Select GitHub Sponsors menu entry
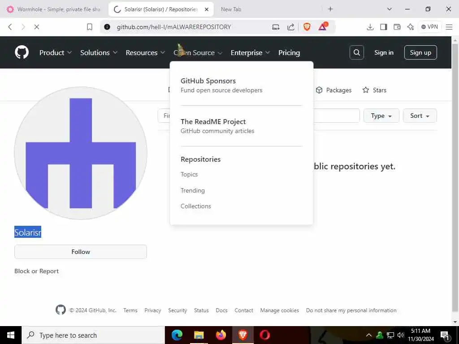The height and width of the screenshot is (344, 459). [x=221, y=85]
